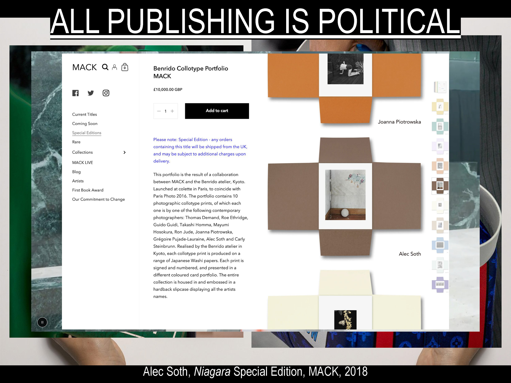The image size is (511, 383).
Task: Select the brown portfolio thumbnail
Action: pyautogui.click(x=440, y=186)
